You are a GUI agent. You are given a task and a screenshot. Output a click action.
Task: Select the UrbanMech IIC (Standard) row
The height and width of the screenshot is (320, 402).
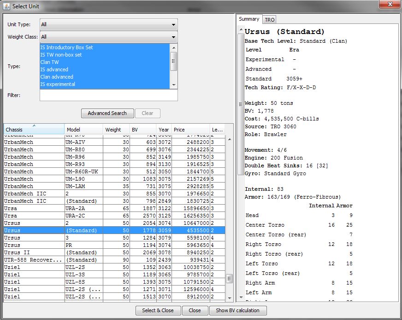click(x=114, y=201)
